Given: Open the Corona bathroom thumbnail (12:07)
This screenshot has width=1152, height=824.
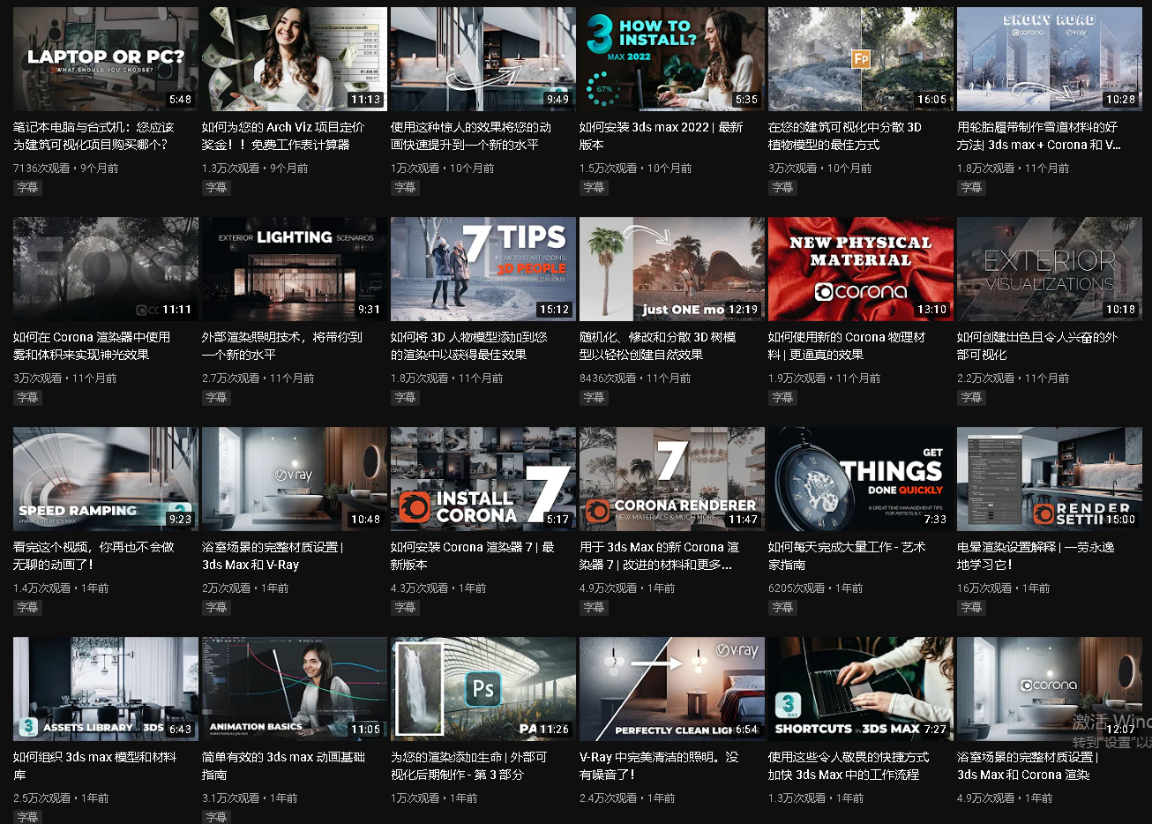Looking at the screenshot, I should [x=1049, y=689].
